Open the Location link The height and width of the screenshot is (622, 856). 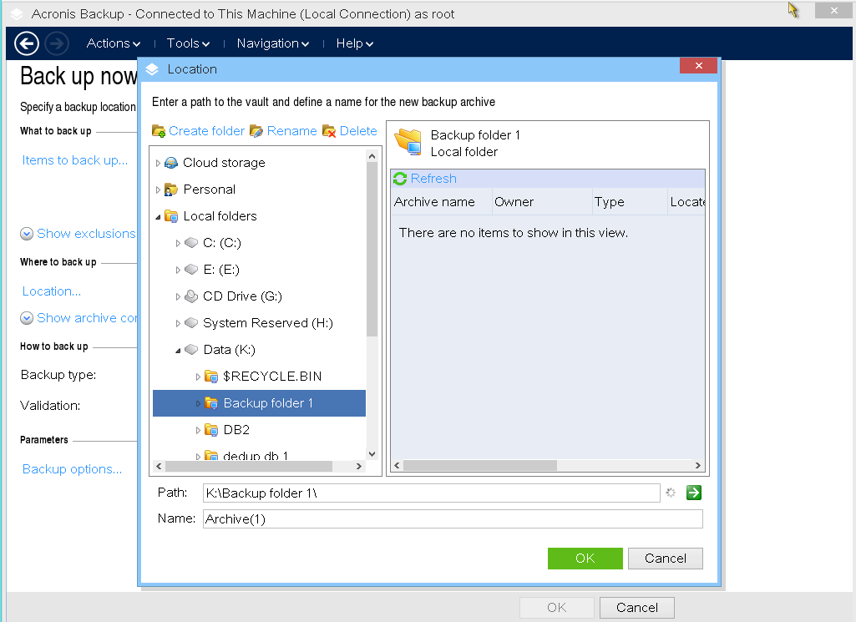(x=51, y=291)
